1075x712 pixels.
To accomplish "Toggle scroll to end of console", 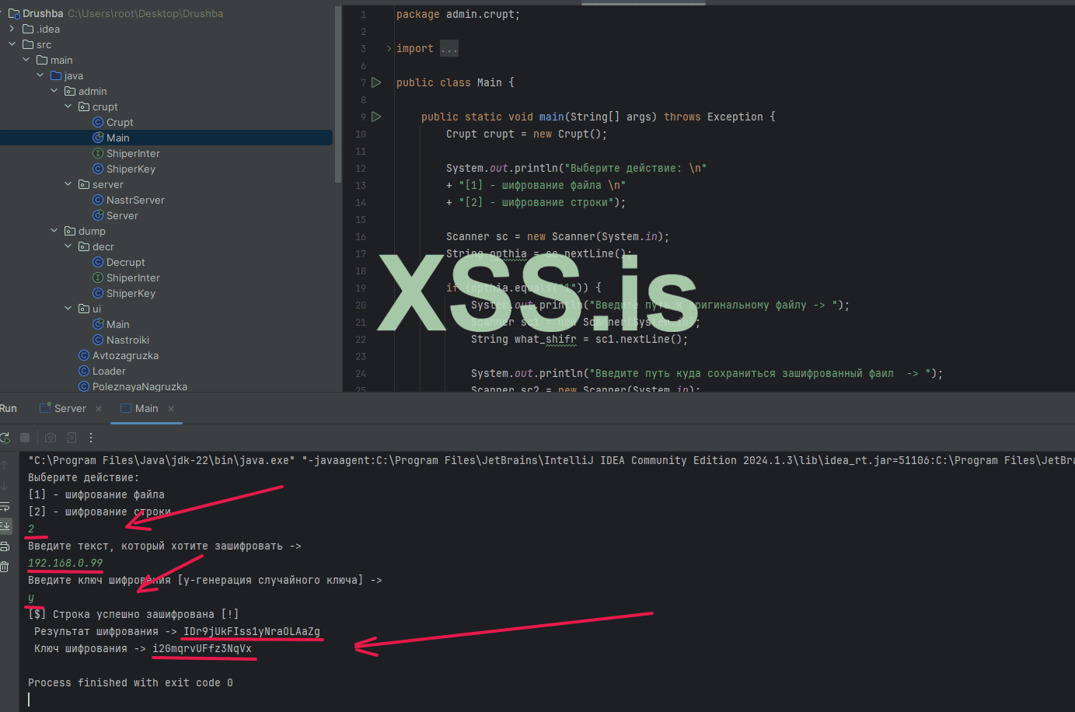I will click(x=5, y=526).
